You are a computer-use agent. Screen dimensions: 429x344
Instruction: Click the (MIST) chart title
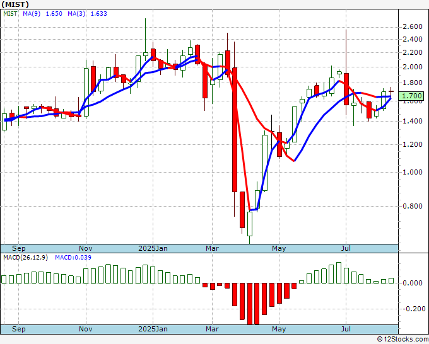15,4
